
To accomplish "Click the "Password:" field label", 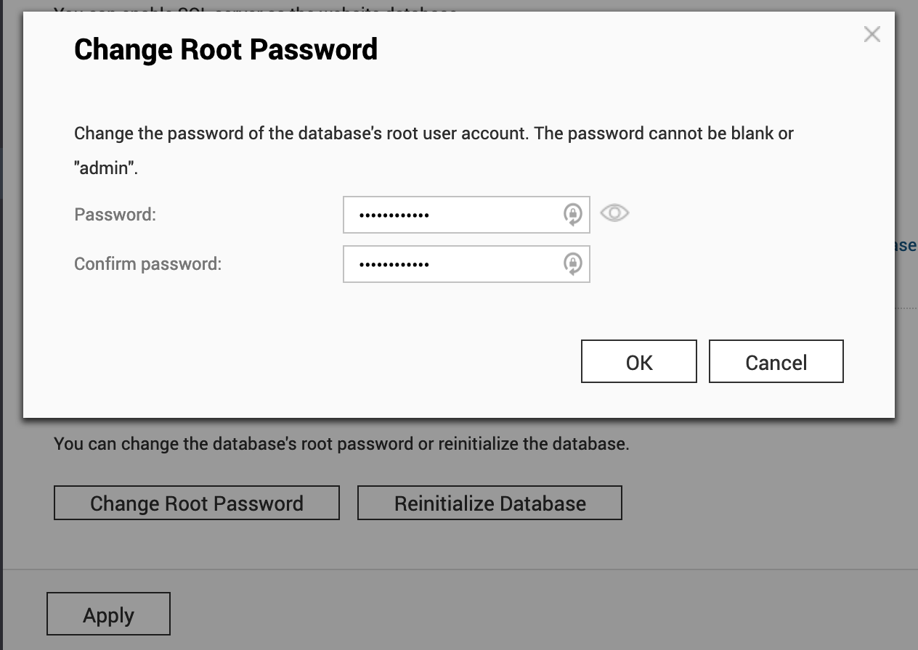I will [115, 215].
